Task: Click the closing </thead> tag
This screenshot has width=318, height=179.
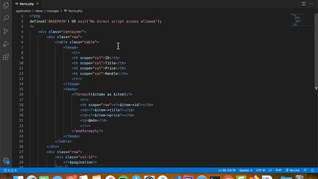Action: pyautogui.click(x=72, y=84)
